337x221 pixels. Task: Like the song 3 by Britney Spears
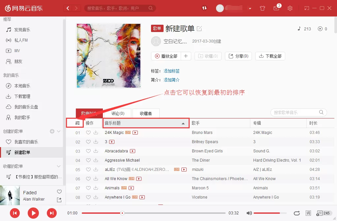pyautogui.click(x=88, y=142)
